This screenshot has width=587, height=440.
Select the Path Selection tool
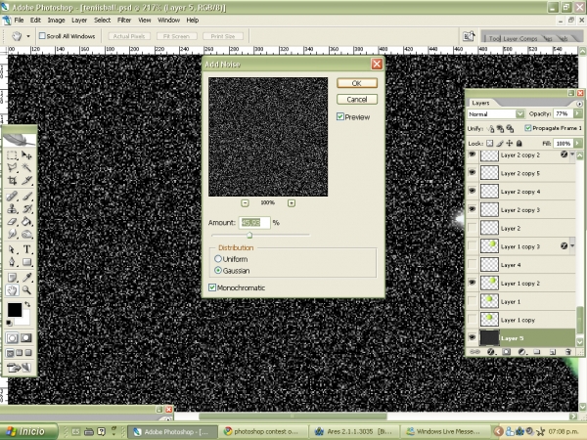tap(12, 249)
